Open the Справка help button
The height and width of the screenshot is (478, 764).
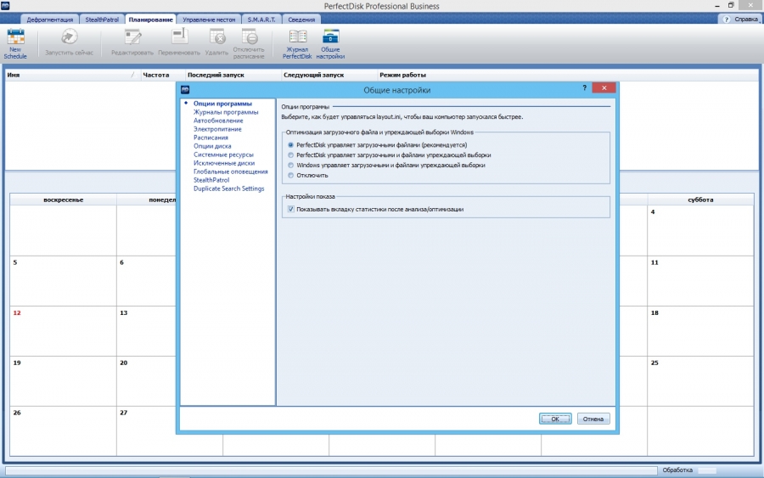tap(741, 19)
